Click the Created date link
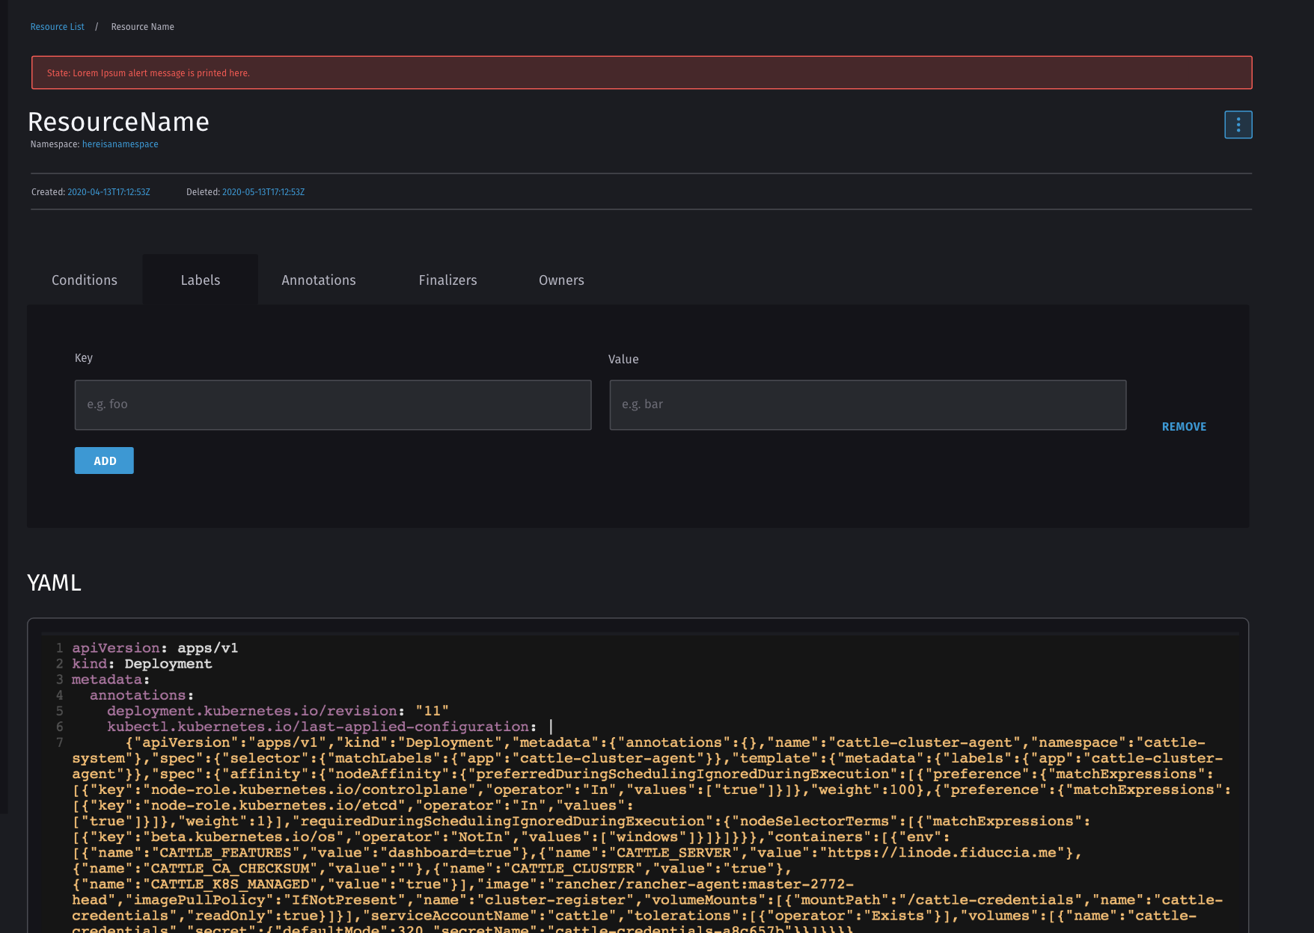This screenshot has height=933, width=1314. pyautogui.click(x=109, y=191)
